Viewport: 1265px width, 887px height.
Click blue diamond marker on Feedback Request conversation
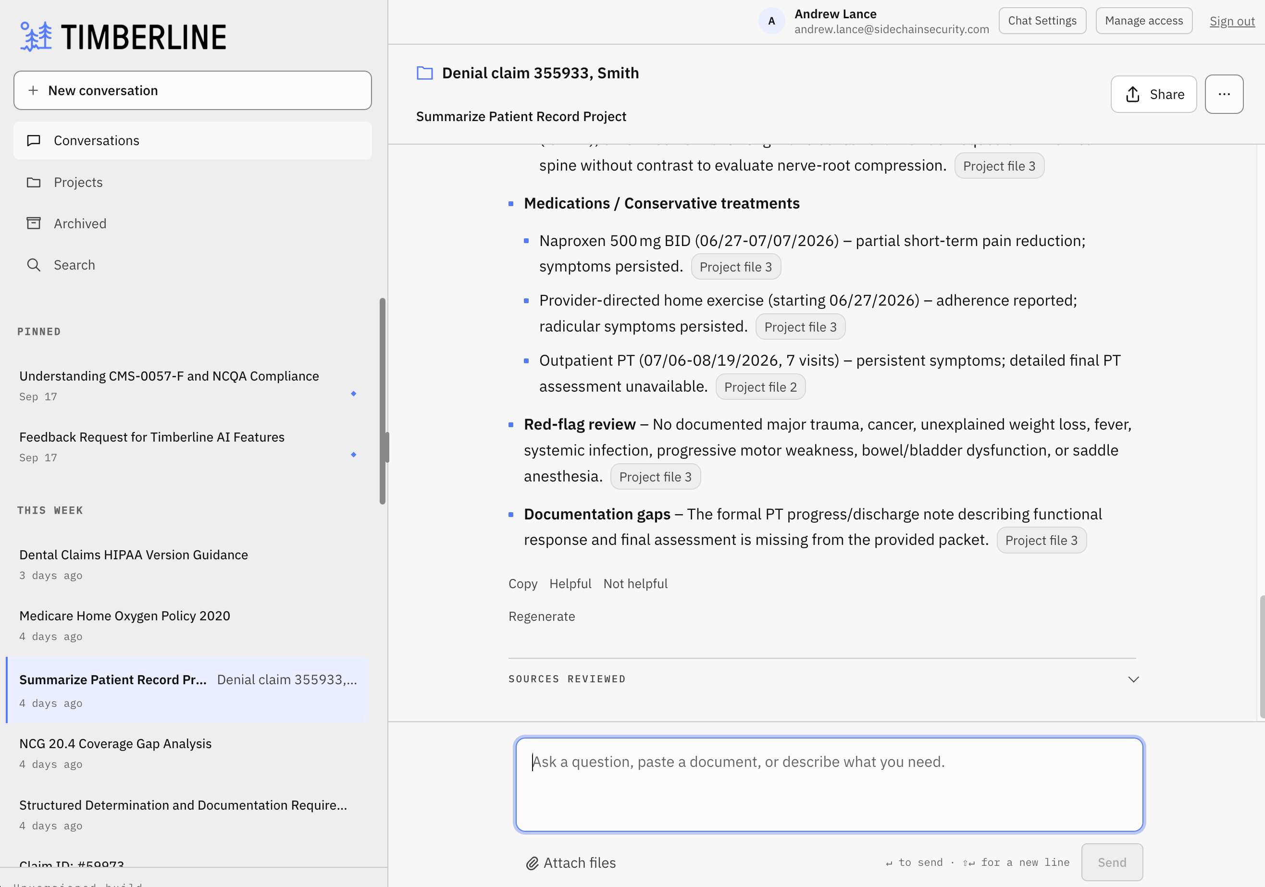(x=354, y=455)
